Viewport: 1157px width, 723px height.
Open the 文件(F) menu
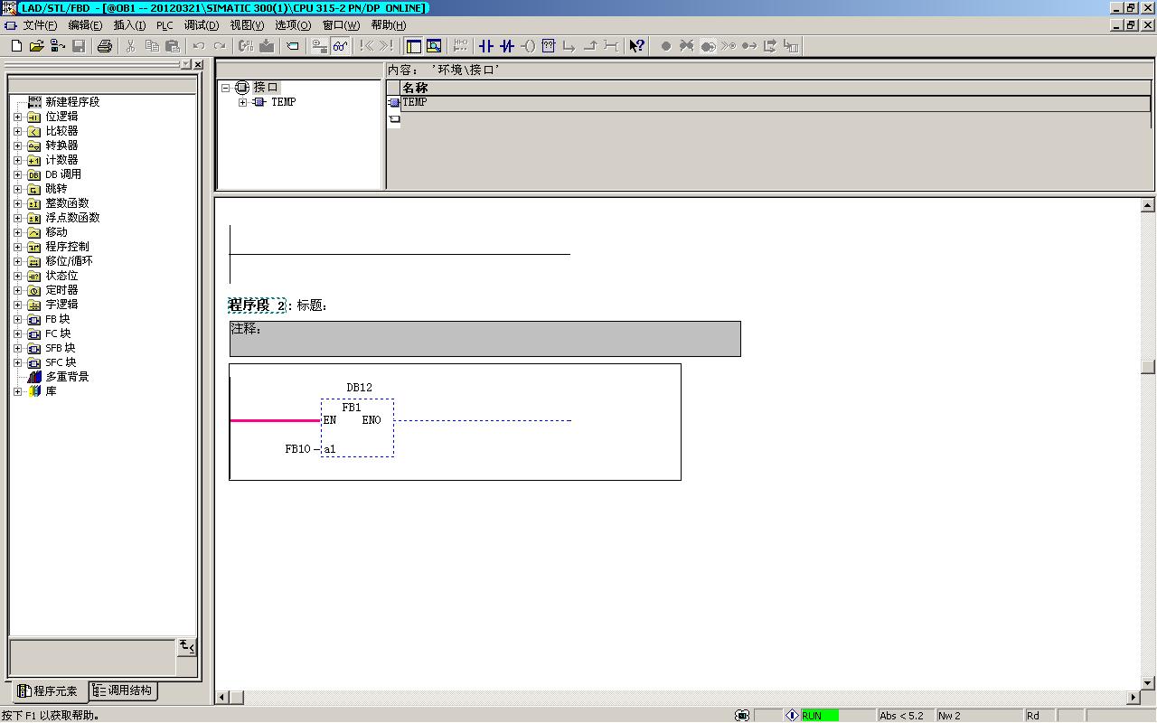point(40,25)
